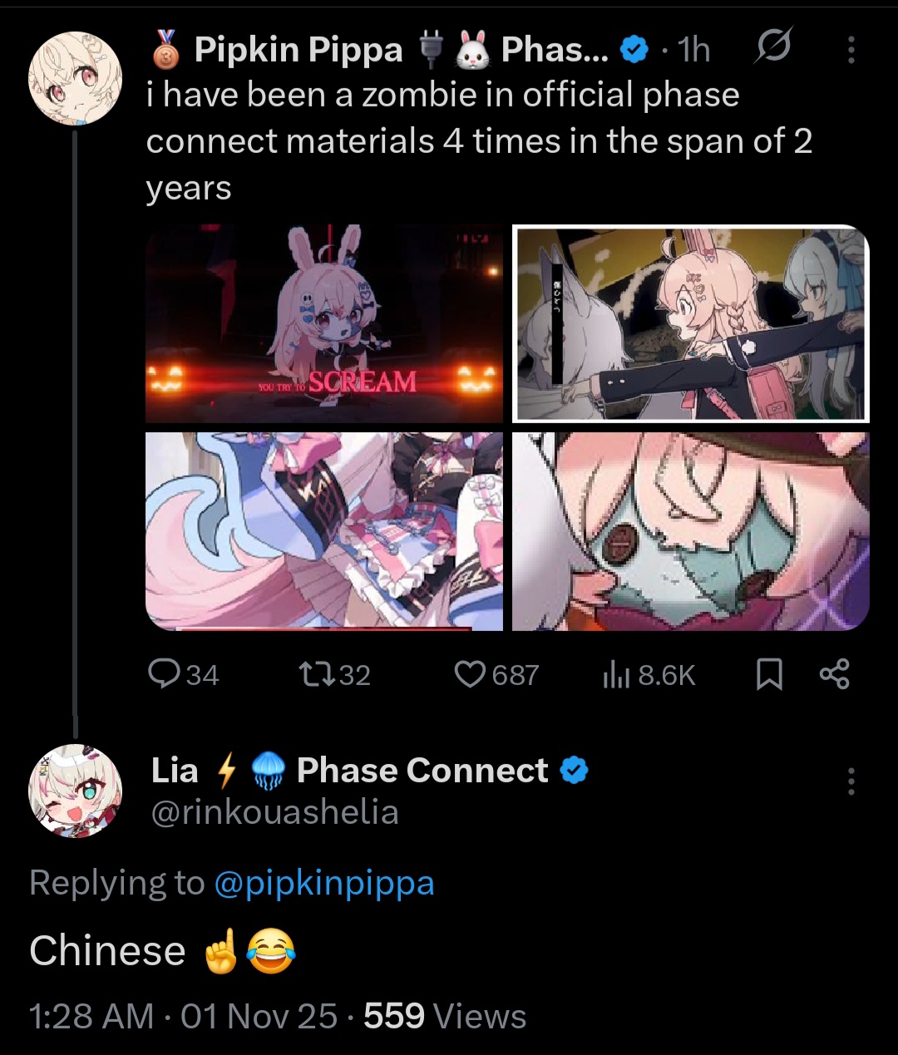Screen dimensions: 898x1055
Task: Open the @rinkouashelia handle
Action: (274, 812)
